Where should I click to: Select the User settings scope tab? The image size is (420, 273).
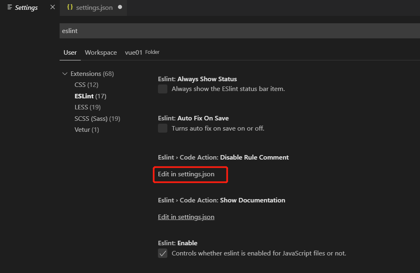pos(70,53)
